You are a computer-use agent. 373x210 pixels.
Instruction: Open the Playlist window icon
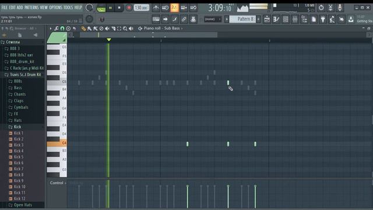tap(267, 19)
